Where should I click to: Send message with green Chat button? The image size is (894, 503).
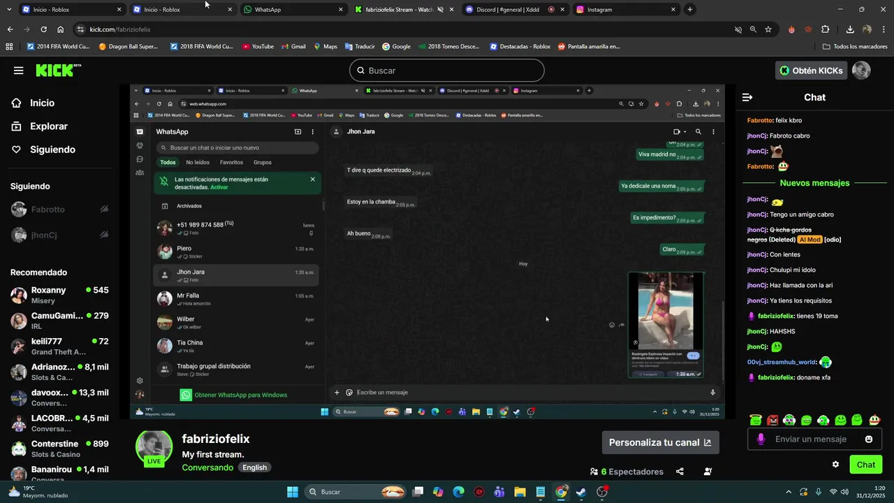pos(866,465)
